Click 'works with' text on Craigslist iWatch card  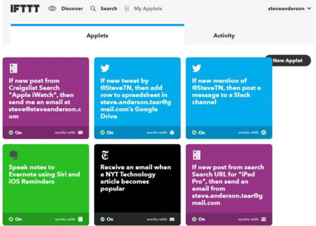[65, 132]
